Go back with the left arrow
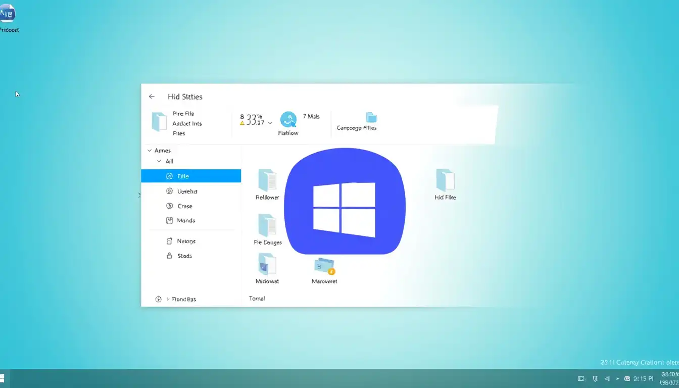This screenshot has height=388, width=679. pyautogui.click(x=152, y=96)
